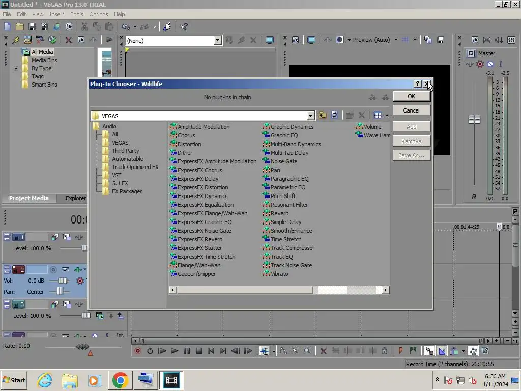Toggle track 3 Bypass Motion Blur icon
This screenshot has height=391, width=521.
55,304
